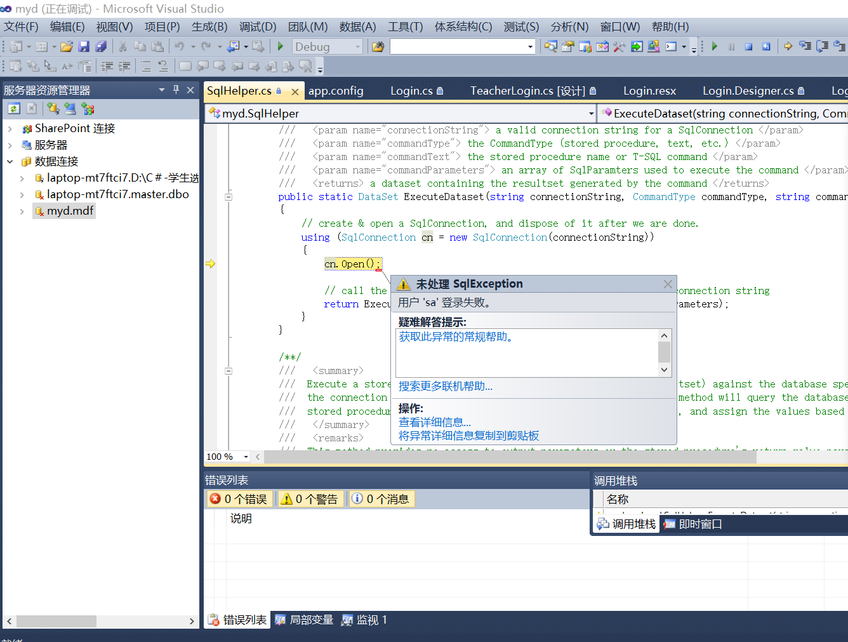Pause execution with the Break All icon
This screenshot has height=642, width=848.
point(732,46)
